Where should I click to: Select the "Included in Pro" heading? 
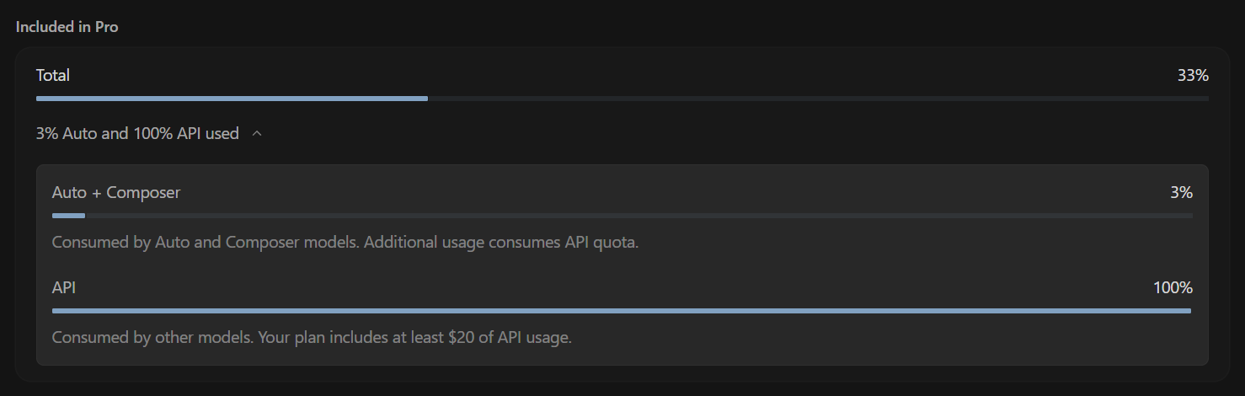pos(67,27)
